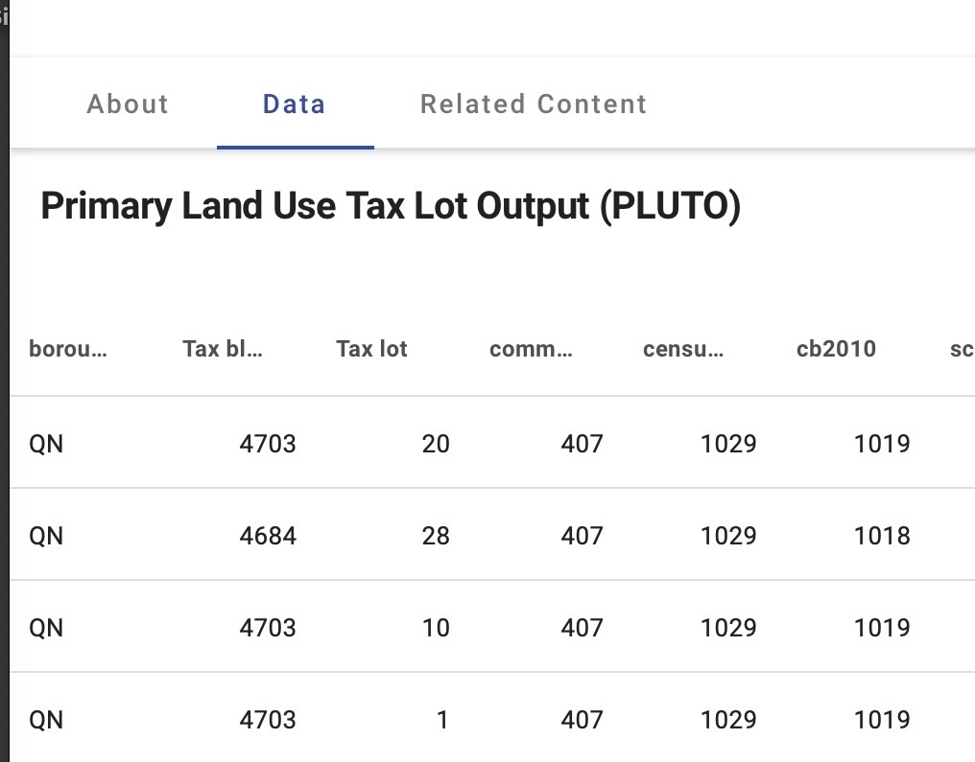Click the Tax lot cell showing 28

click(436, 536)
